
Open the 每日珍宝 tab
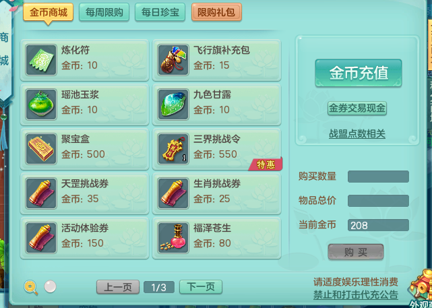160,12
